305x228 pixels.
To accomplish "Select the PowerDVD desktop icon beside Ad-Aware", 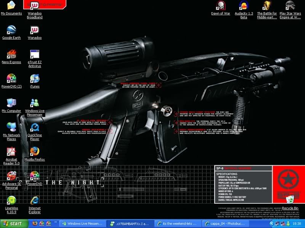I will coord(35,179).
